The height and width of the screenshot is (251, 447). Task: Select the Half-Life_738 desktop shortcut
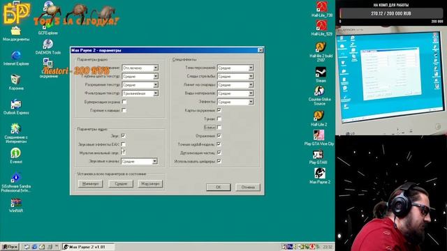click(x=321, y=9)
